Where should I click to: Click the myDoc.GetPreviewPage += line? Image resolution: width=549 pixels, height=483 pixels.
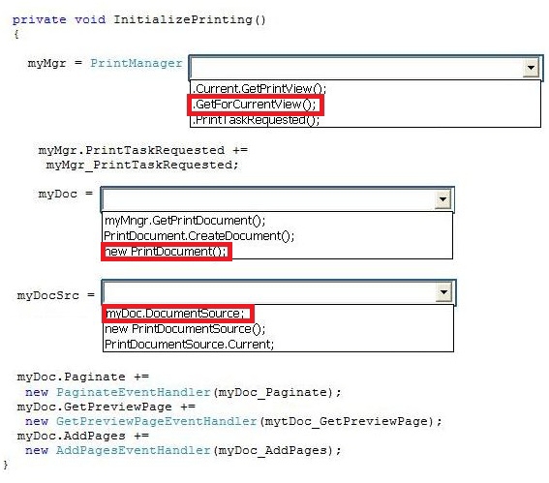pyautogui.click(x=107, y=407)
